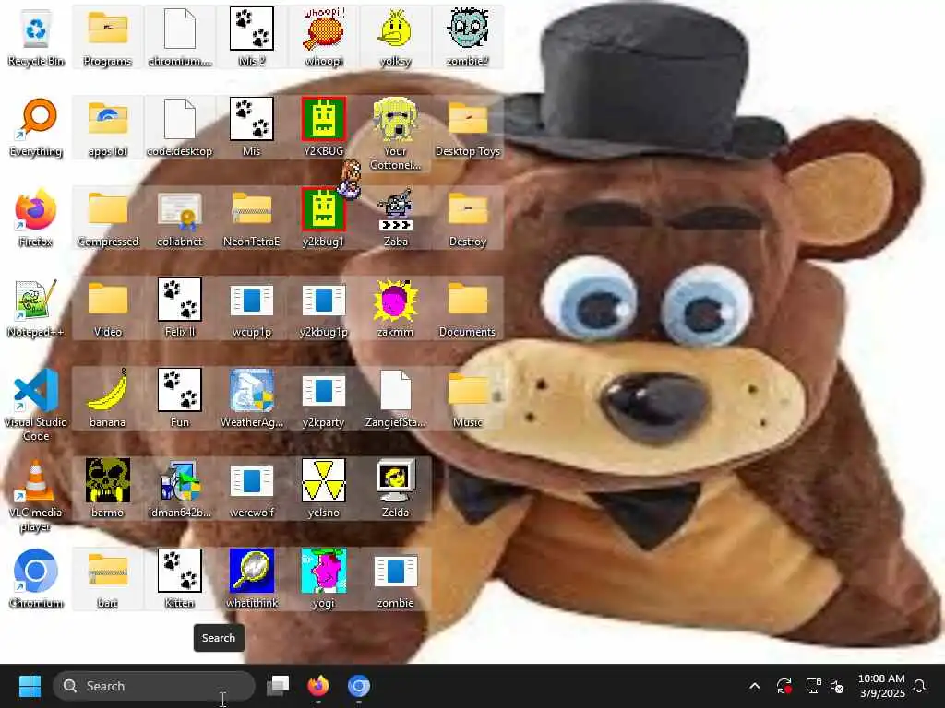Select the banana icon
This screenshot has height=708, width=945.
(107, 397)
